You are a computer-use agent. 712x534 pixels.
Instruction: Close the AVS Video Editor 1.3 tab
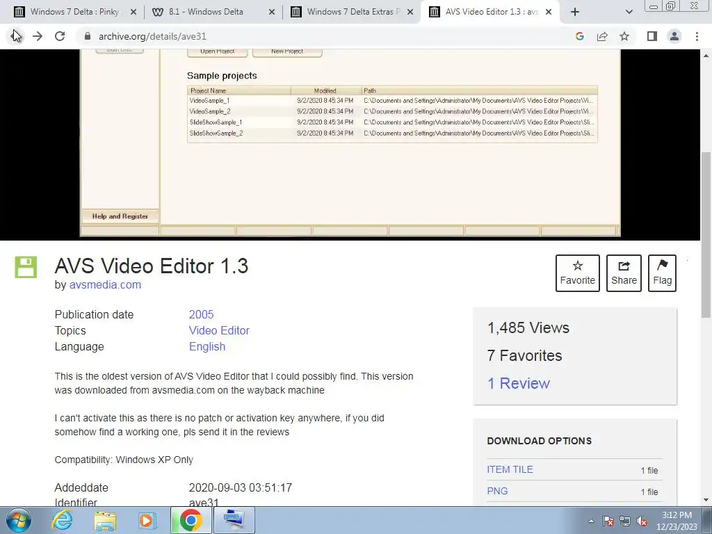coord(549,12)
